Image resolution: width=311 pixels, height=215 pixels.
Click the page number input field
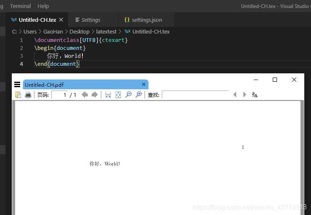tap(59, 95)
